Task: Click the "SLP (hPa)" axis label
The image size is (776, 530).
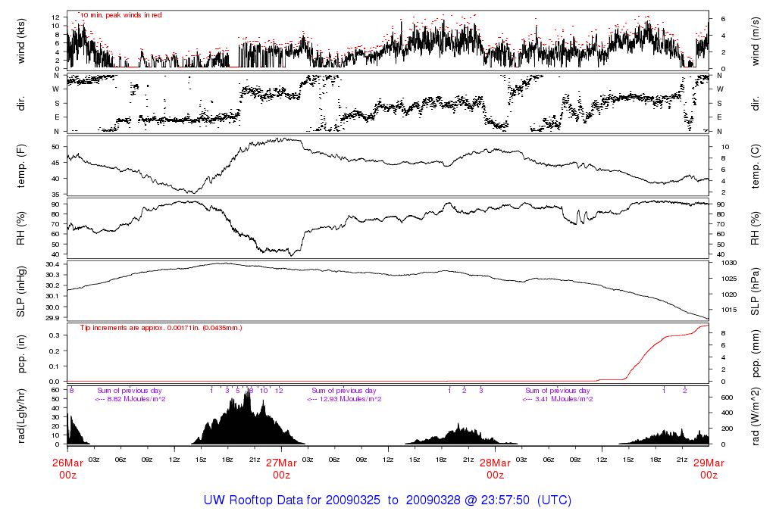Action: point(756,291)
